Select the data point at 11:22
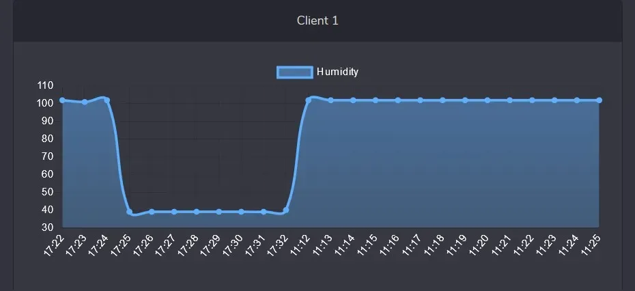This screenshot has width=635, height=291. point(532,100)
